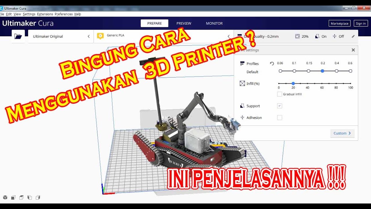Open the Marketplace
This screenshot has width=371, height=209.
[x=340, y=24]
